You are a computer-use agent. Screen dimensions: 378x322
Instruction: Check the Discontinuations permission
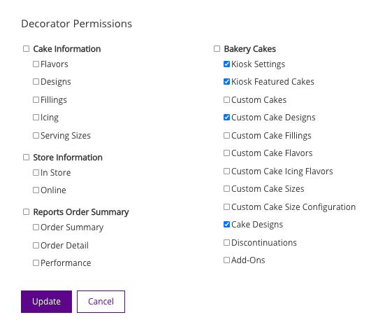226,242
